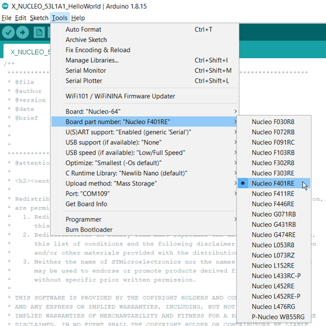Select Nucleo L152RE board part
Screen dimensions: 326x326
click(x=273, y=265)
